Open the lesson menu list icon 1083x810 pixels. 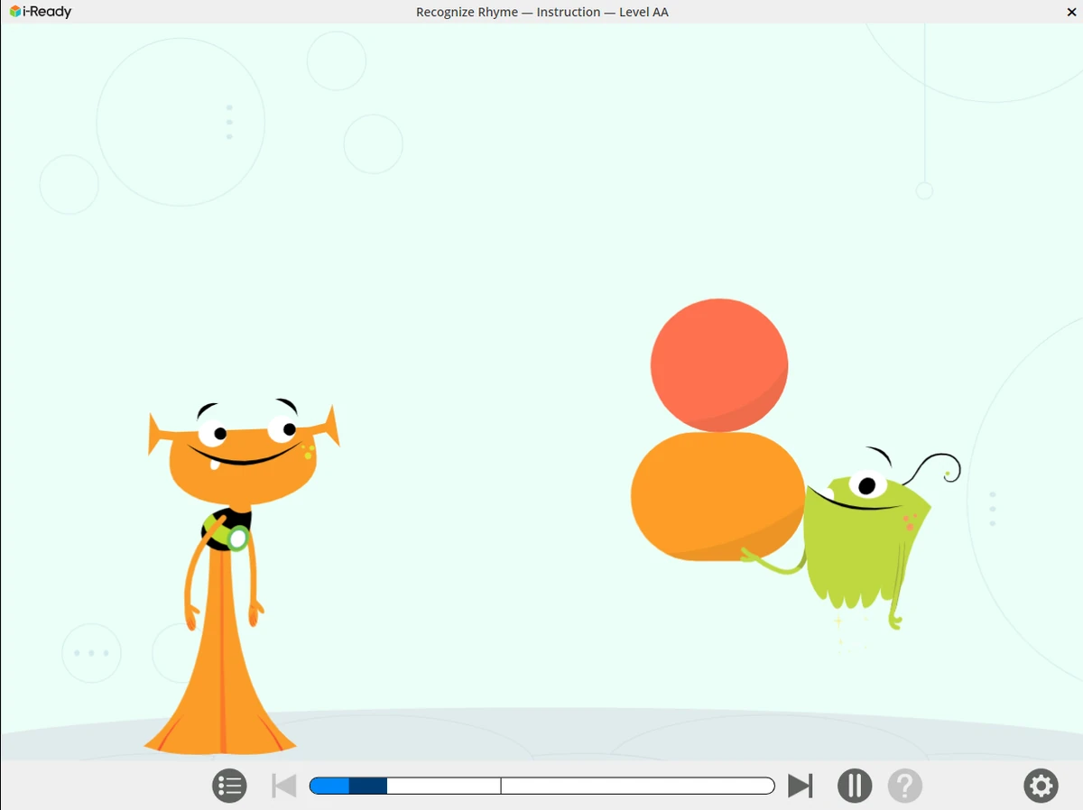tap(229, 786)
